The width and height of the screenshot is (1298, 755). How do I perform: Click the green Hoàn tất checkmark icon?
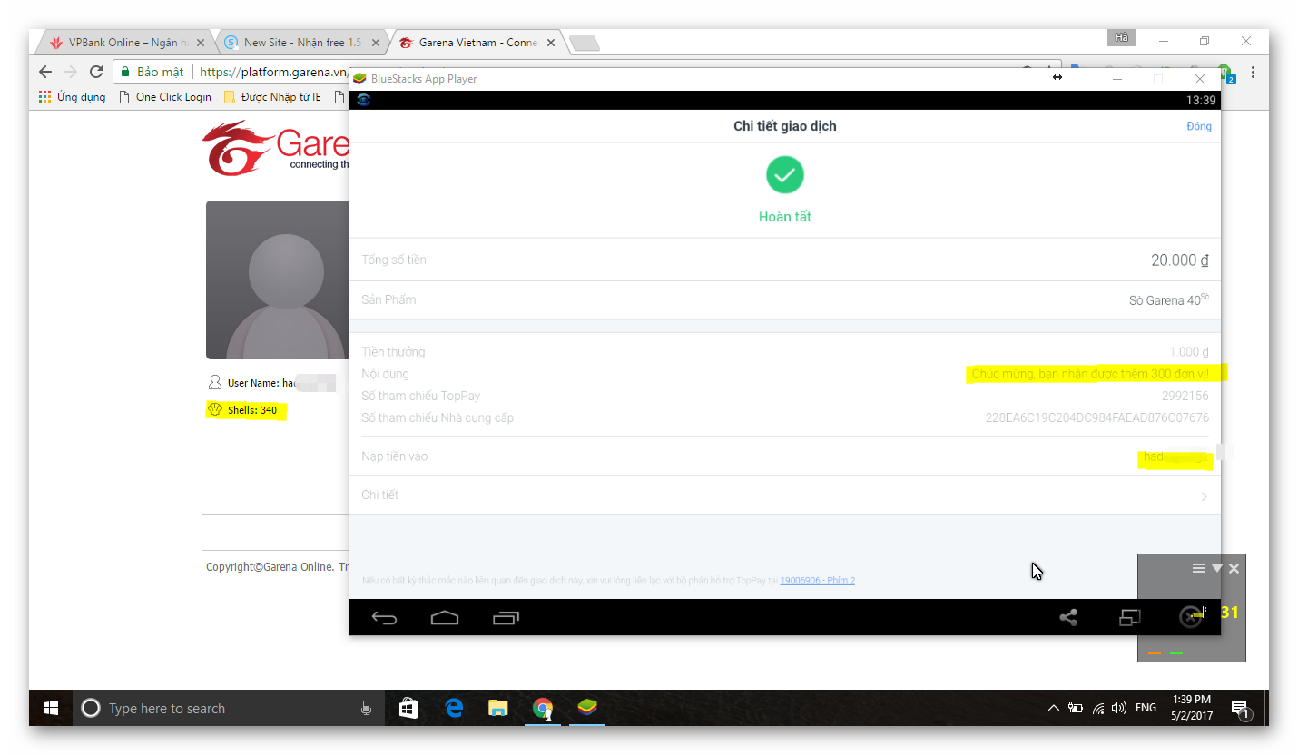click(x=785, y=175)
